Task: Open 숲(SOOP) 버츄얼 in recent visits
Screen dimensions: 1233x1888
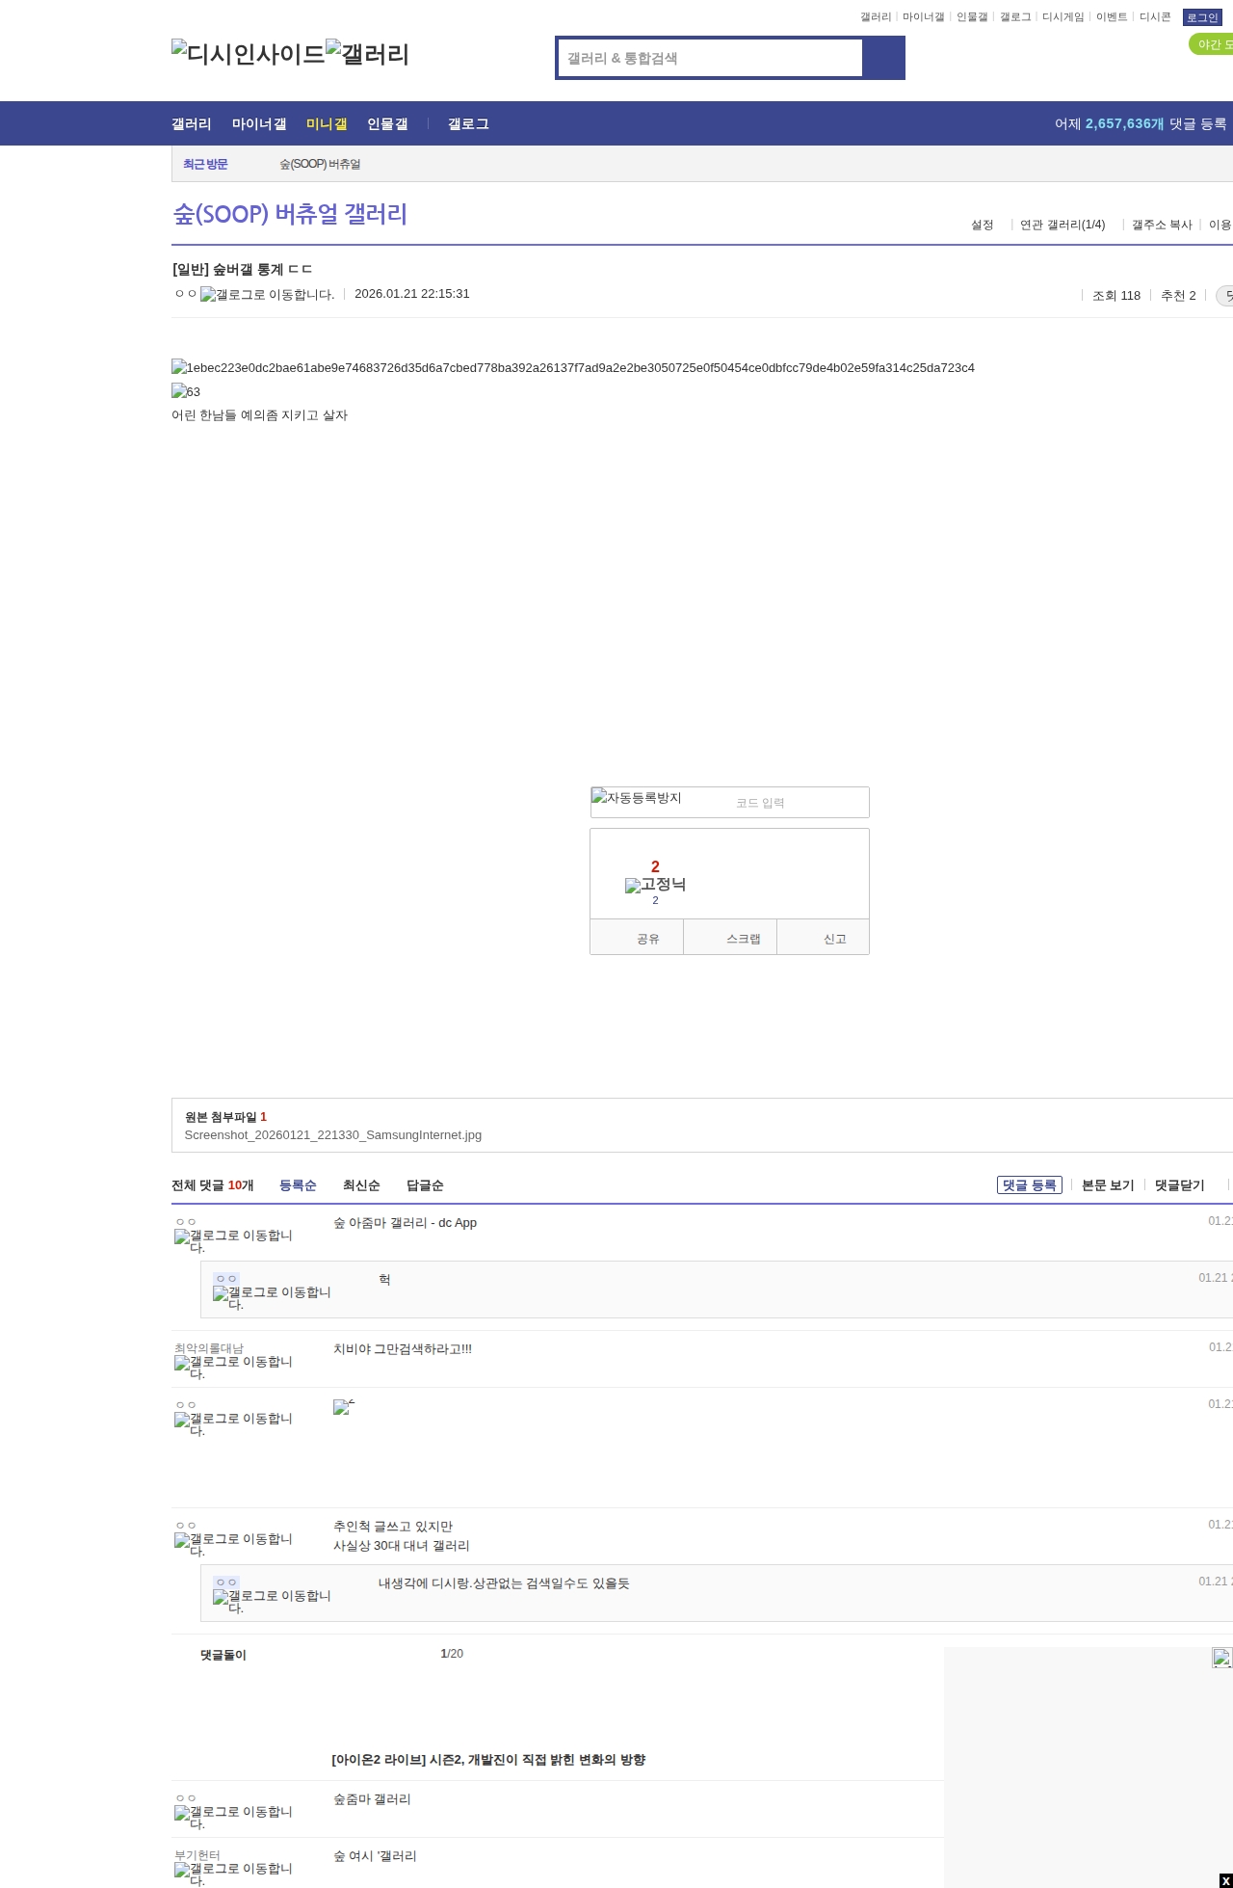Action: tap(320, 164)
